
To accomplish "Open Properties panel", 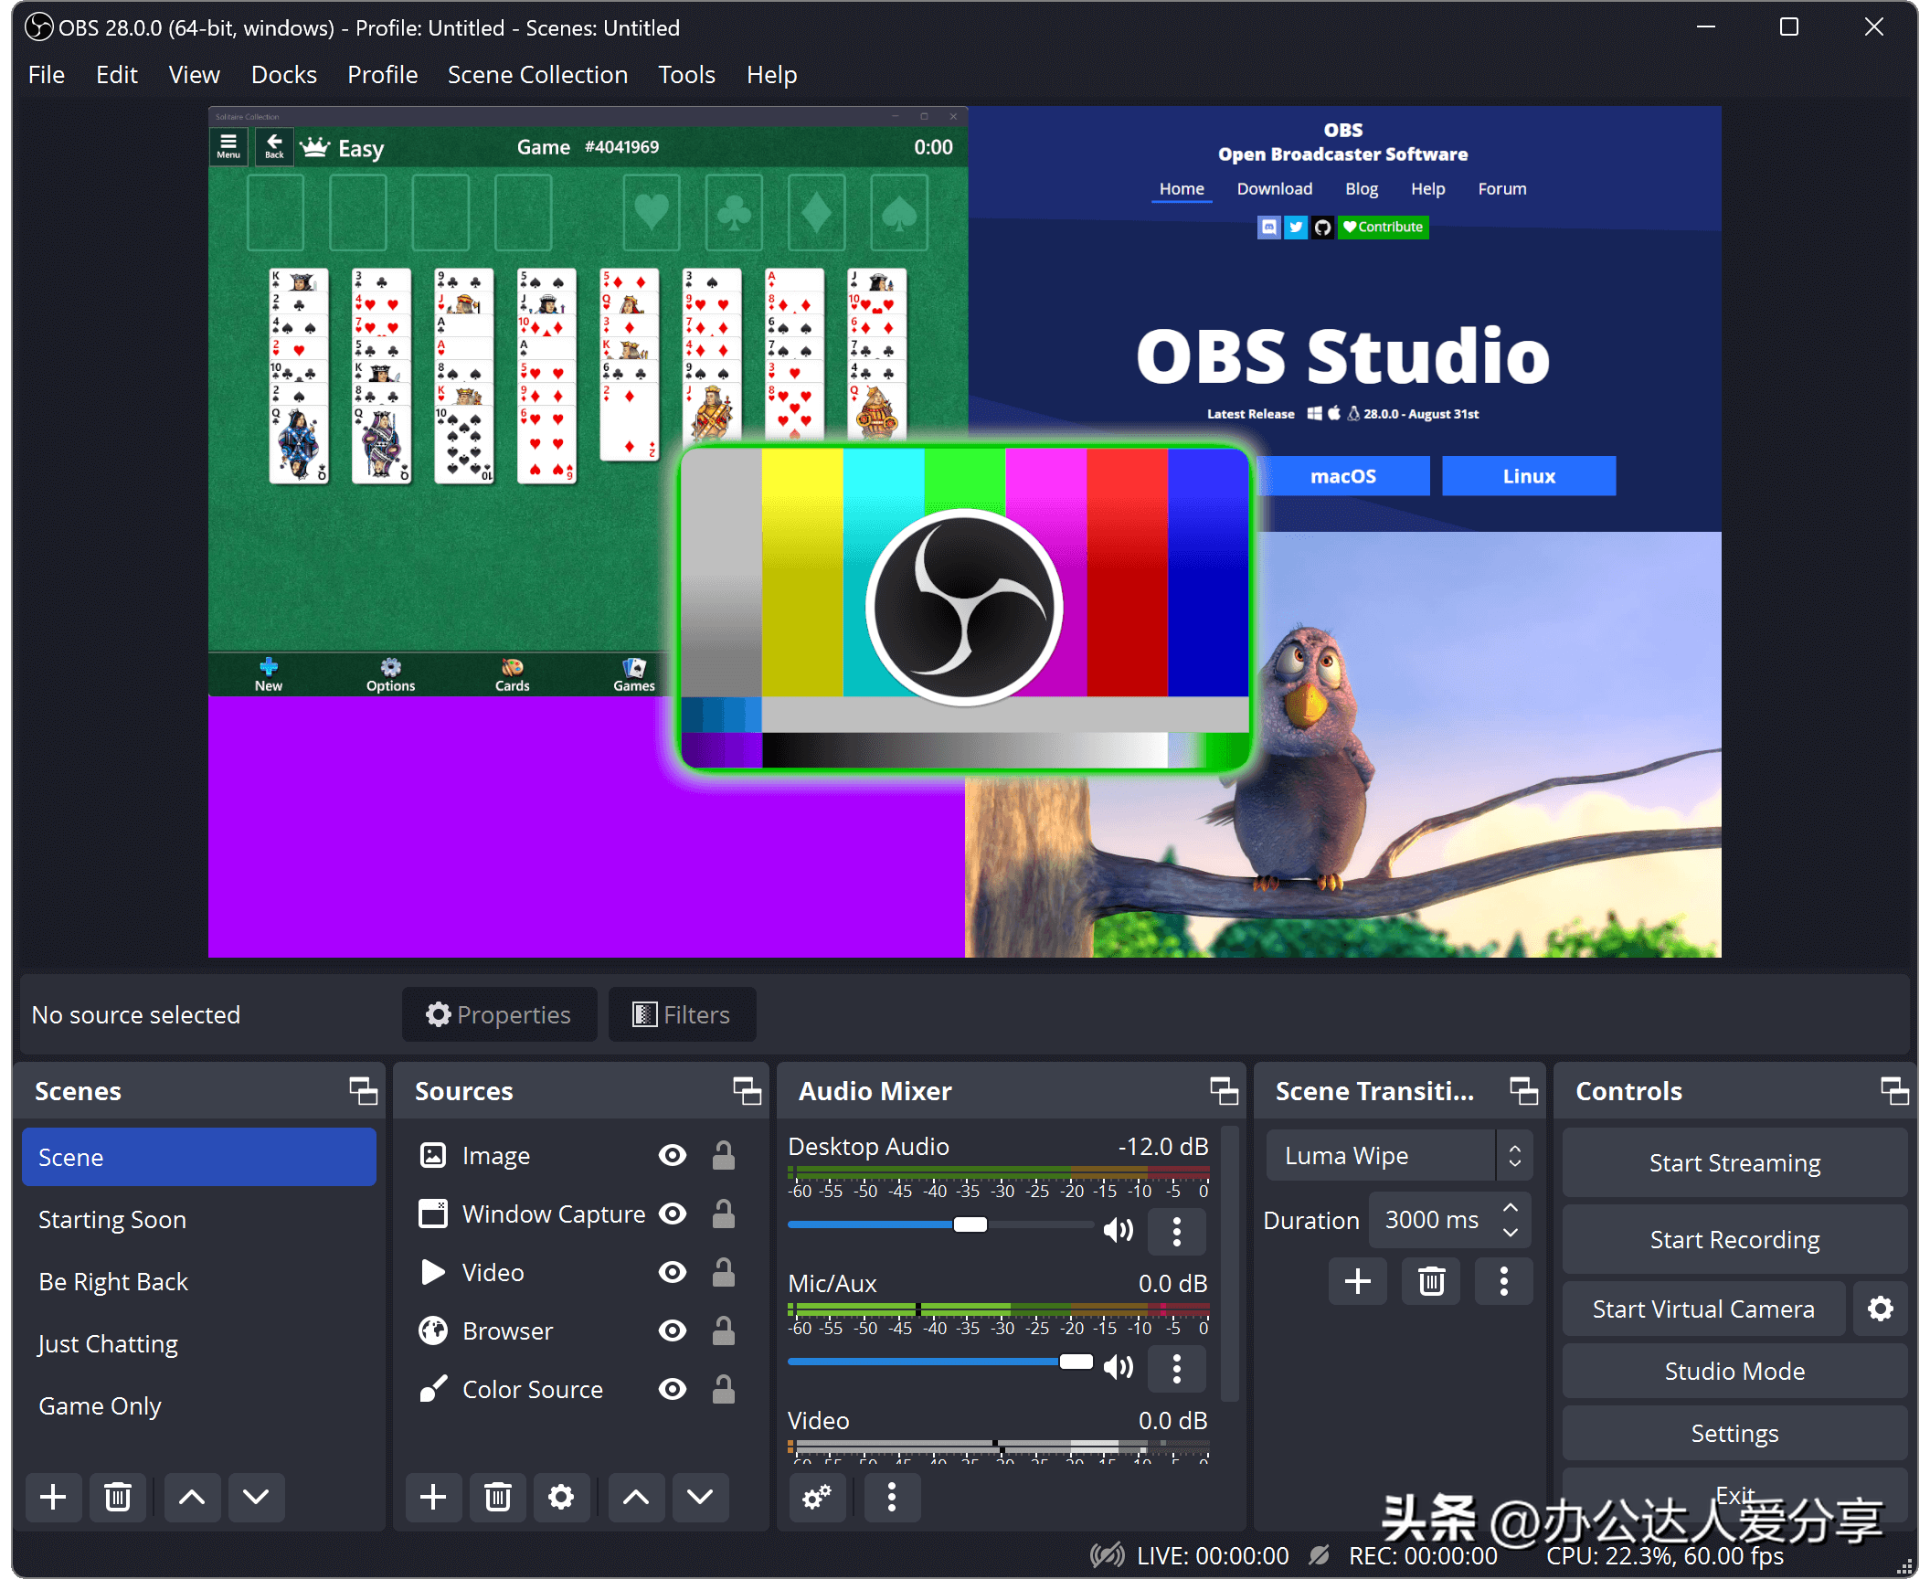I will pos(500,1014).
